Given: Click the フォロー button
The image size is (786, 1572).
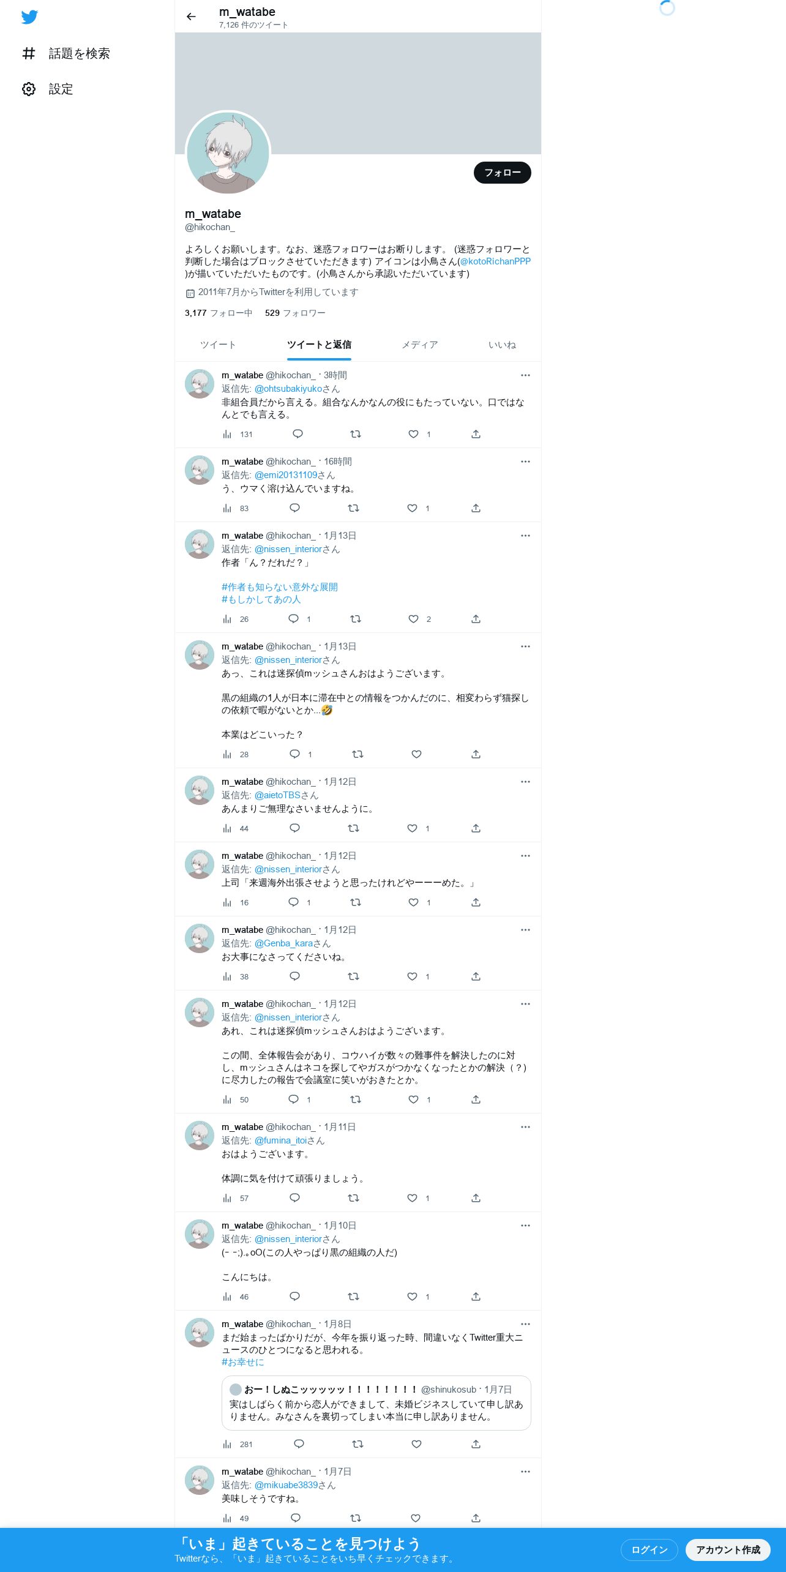Looking at the screenshot, I should point(503,173).
